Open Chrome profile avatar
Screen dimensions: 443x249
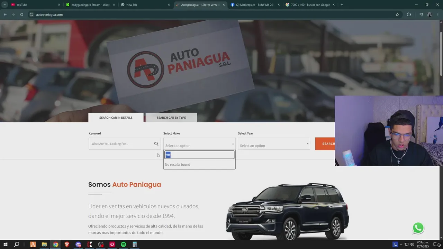(x=430, y=15)
